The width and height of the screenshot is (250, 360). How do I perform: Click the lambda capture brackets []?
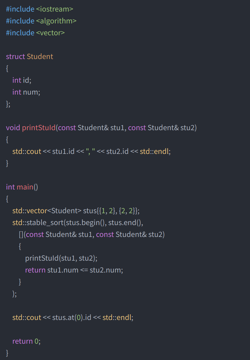point(21,235)
